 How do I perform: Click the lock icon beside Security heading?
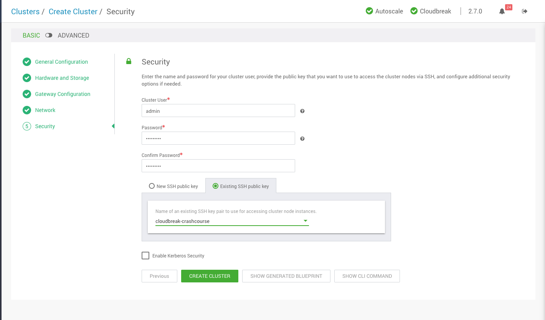pos(129,61)
